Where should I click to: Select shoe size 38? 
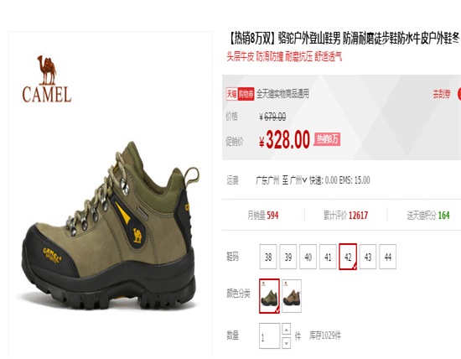pos(268,257)
